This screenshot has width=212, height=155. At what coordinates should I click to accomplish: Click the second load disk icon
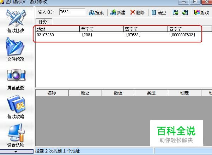[185, 12]
